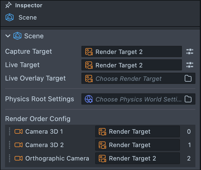
Task: Click drag handle for Orthographic Camera row
Action: 9,158
